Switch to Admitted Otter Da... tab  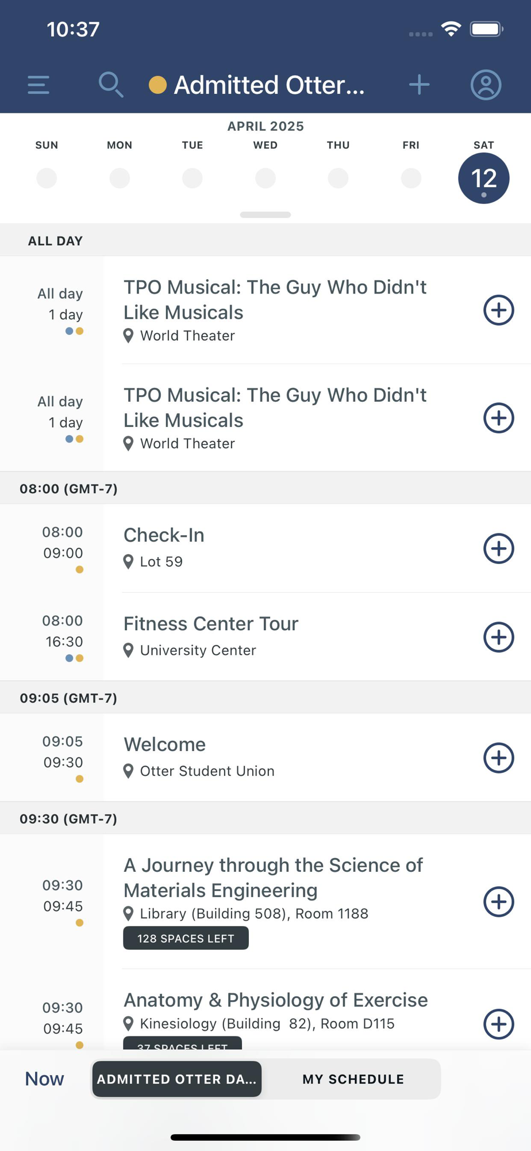[177, 1079]
